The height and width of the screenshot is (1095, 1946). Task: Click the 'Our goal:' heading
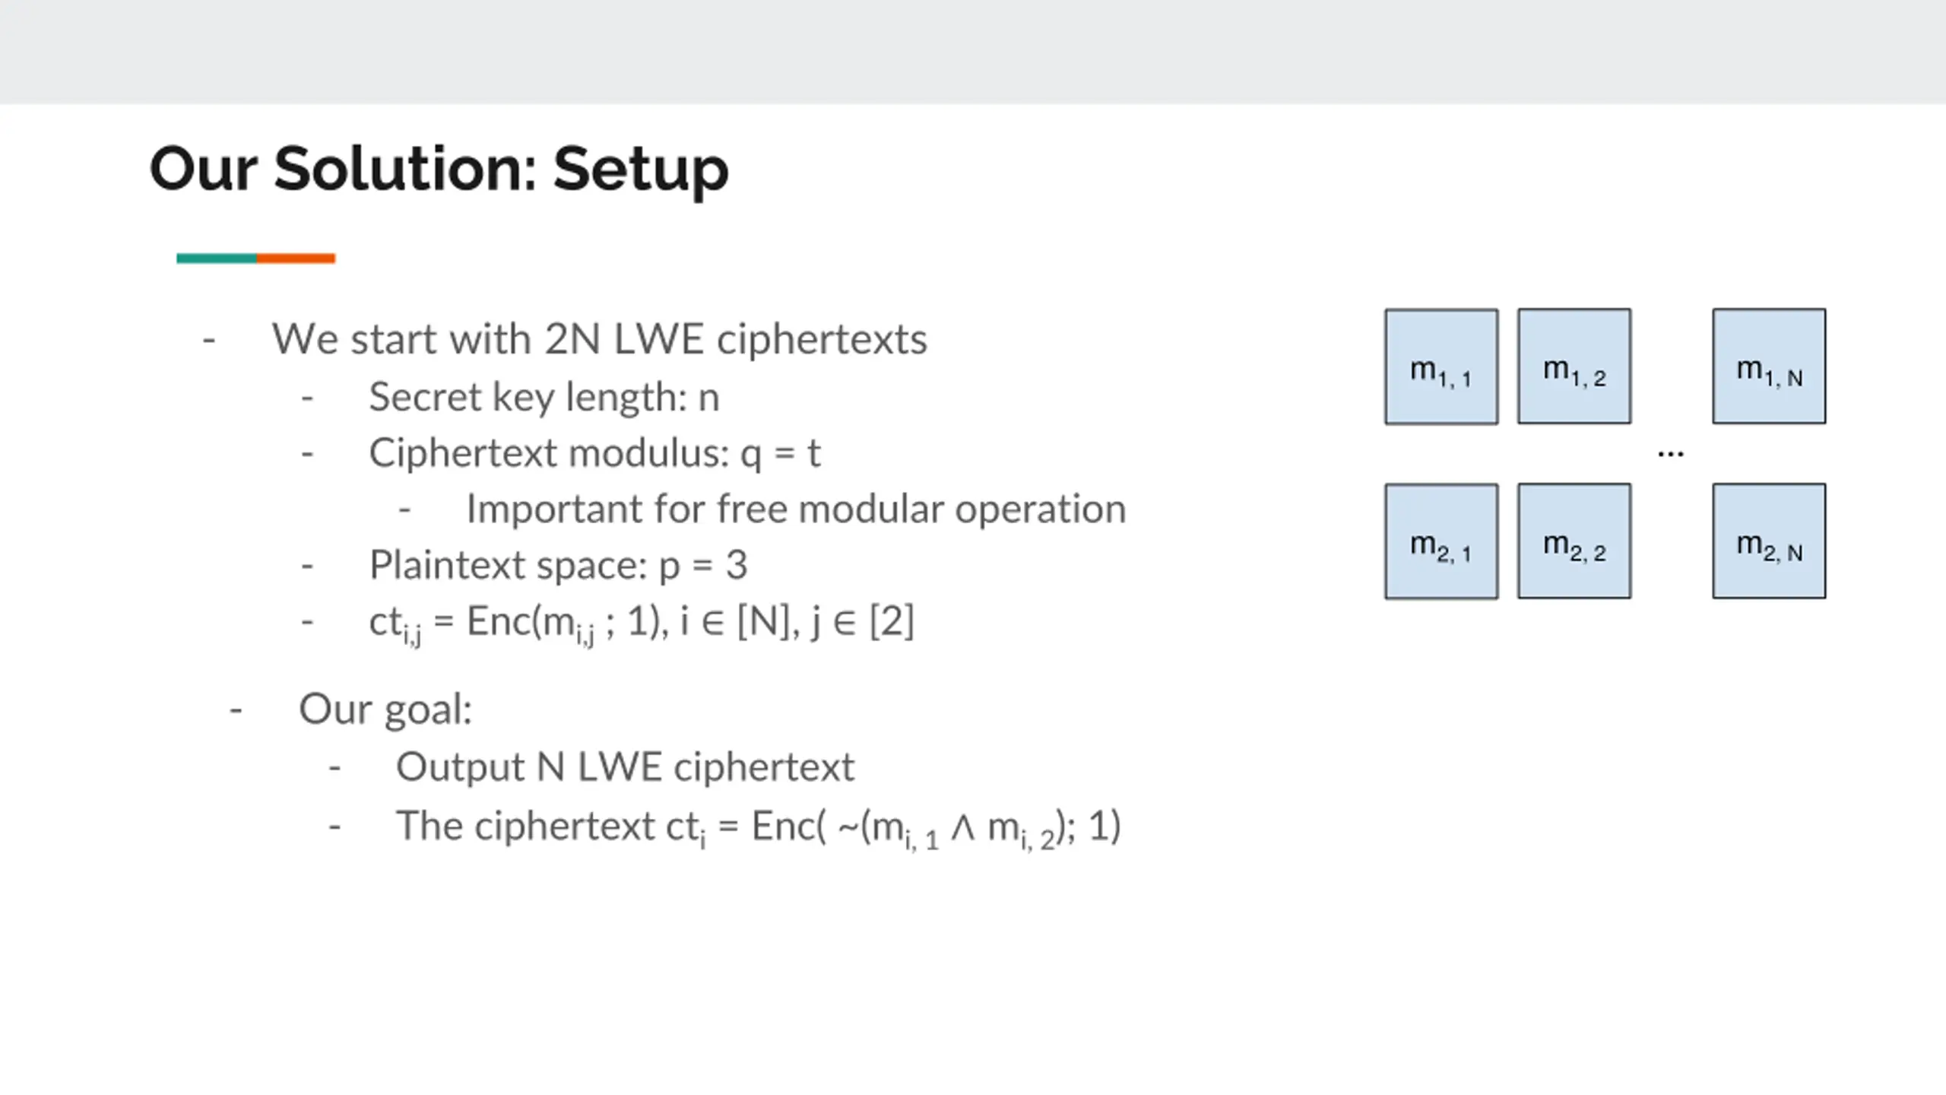385,710
